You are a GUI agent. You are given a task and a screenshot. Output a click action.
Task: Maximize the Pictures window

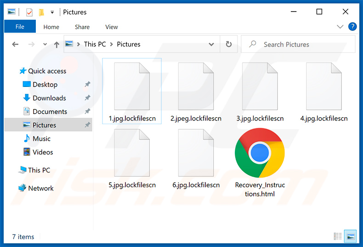(319, 11)
